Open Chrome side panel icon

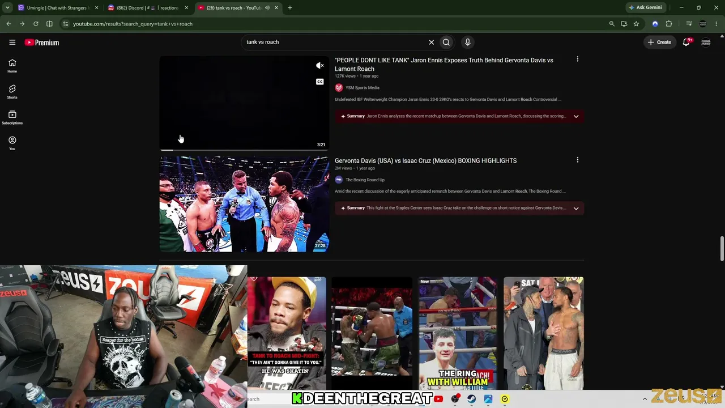point(49,24)
